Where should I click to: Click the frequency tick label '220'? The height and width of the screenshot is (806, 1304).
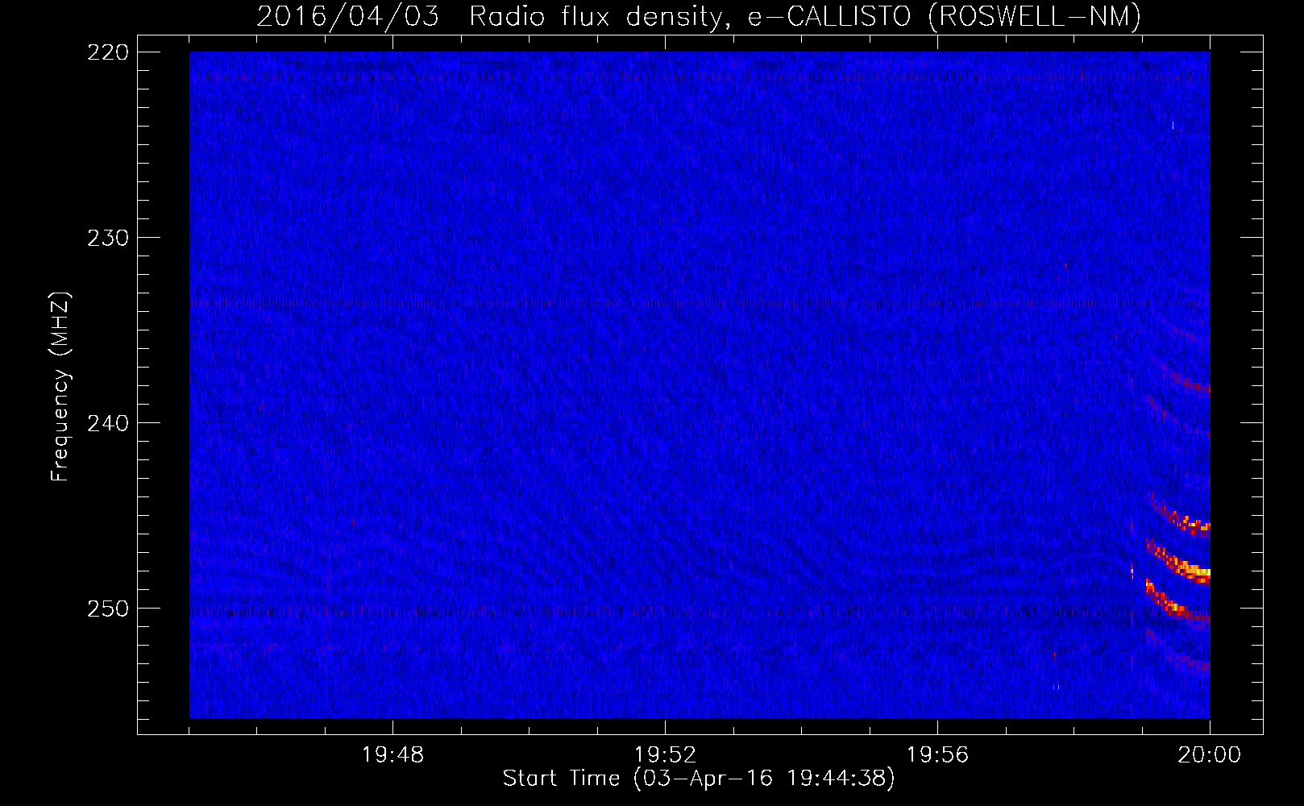click(x=107, y=52)
